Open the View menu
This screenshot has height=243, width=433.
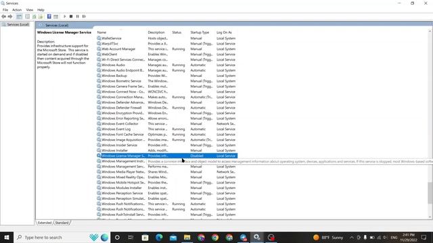coord(30,9)
